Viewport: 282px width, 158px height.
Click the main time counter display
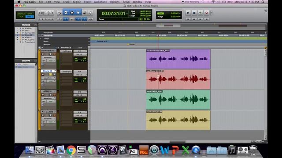113,14
